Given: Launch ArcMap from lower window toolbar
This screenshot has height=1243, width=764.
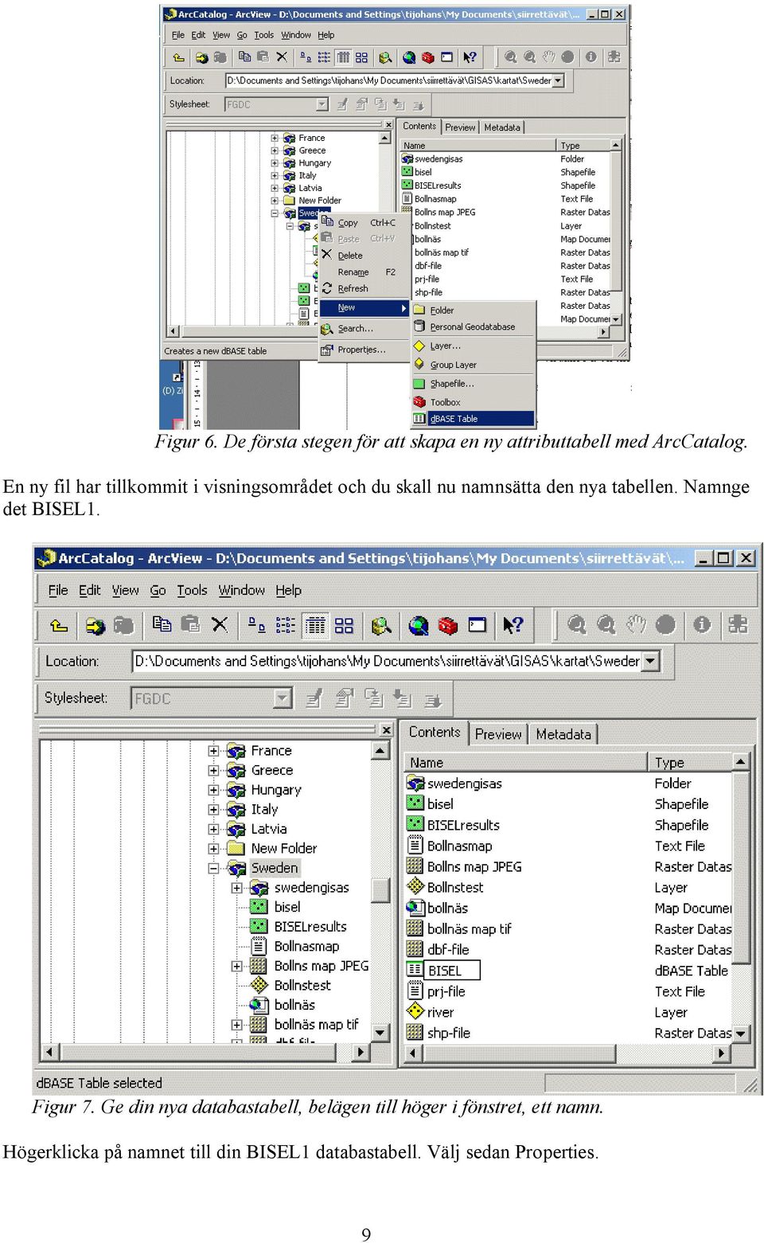Looking at the screenshot, I should 419,625.
